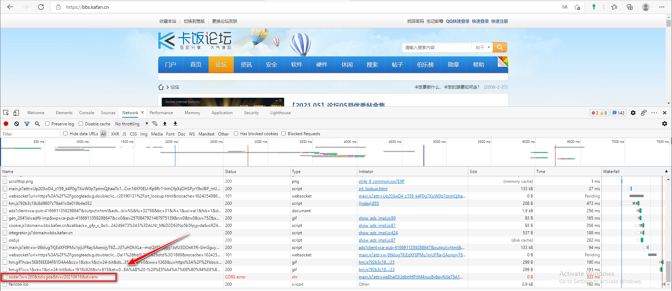This screenshot has height=291, width=672.
Task: Check Hide data URLs
Action: click(x=65, y=133)
